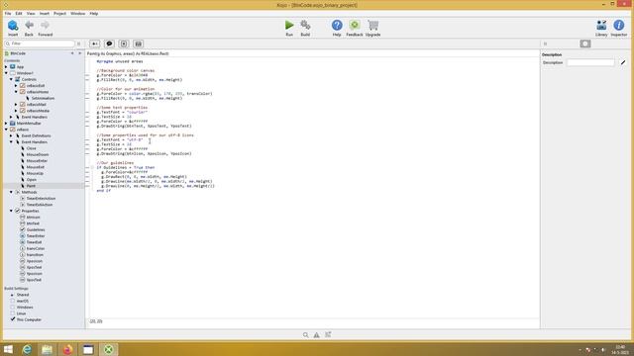Open the Inspector panel
This screenshot has height=356, width=634.
(x=618, y=25)
